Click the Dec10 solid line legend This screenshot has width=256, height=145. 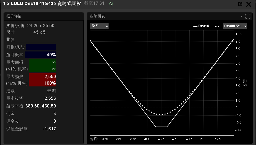(x=201, y=26)
